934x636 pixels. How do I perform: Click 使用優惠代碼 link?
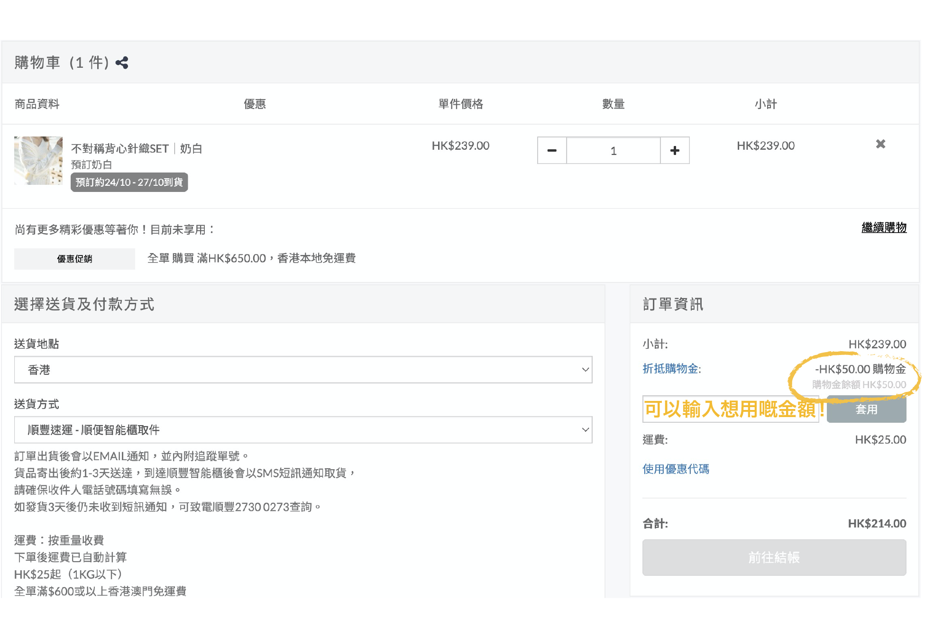tap(676, 469)
